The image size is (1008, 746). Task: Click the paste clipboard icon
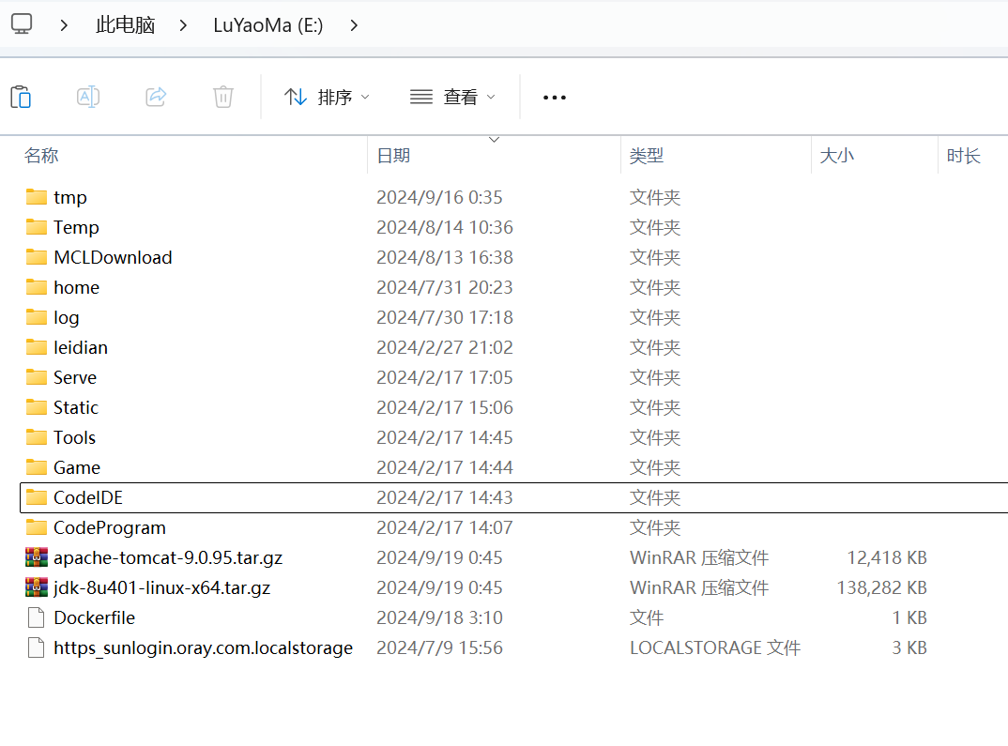(22, 97)
